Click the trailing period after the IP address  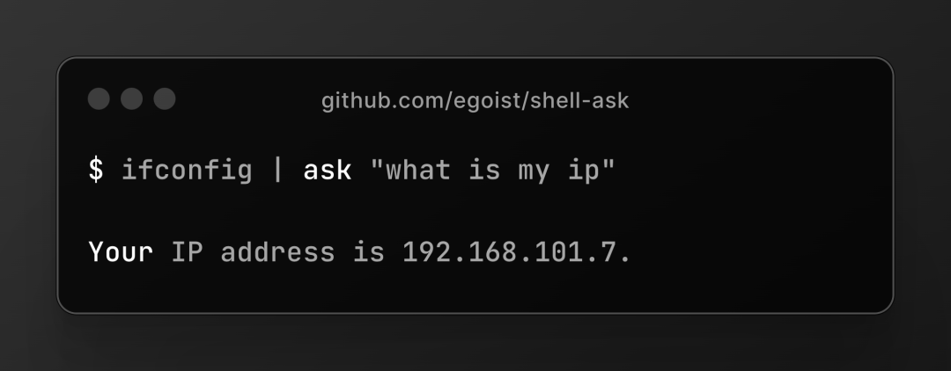tap(624, 259)
